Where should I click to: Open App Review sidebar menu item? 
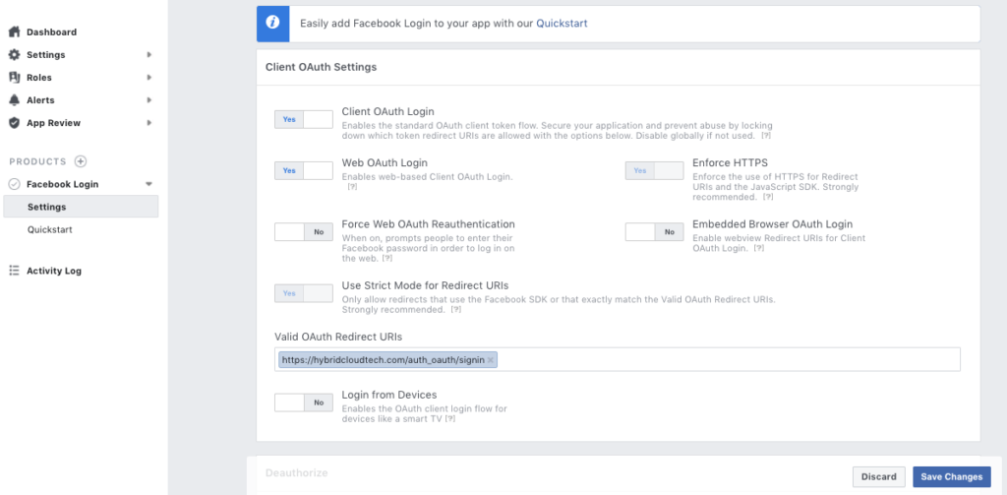click(x=53, y=123)
